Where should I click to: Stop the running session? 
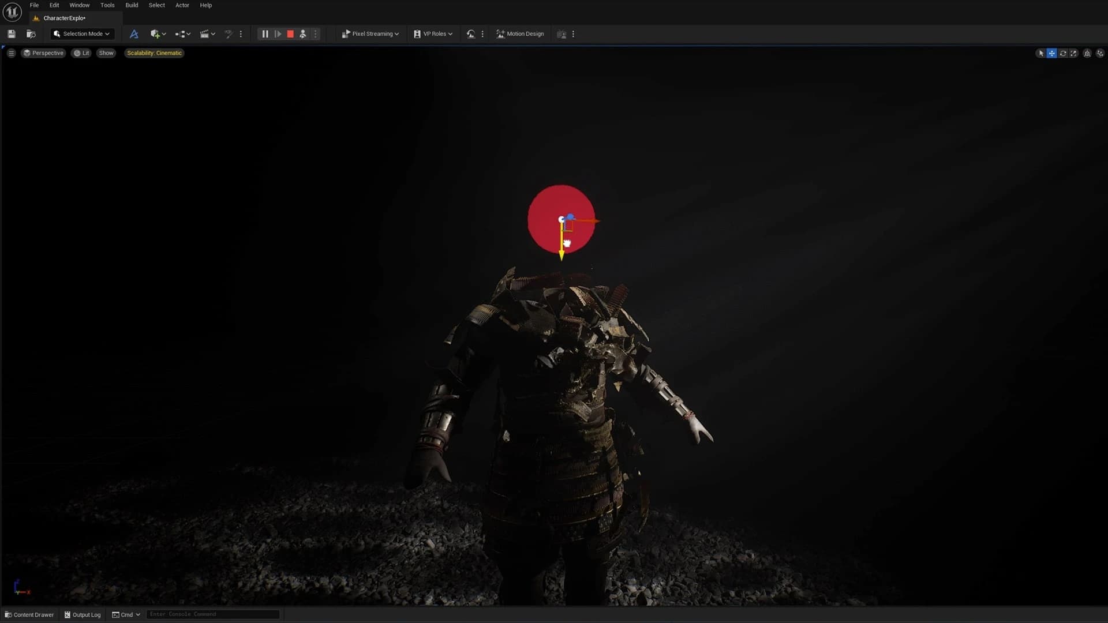pyautogui.click(x=290, y=33)
